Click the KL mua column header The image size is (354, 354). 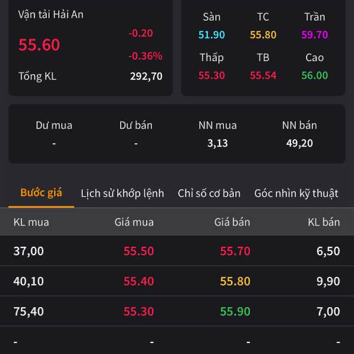31,222
